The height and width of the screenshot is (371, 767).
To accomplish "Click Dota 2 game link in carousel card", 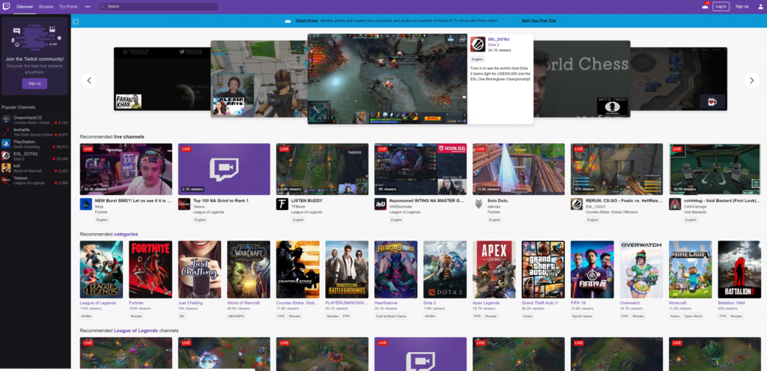I will [494, 44].
